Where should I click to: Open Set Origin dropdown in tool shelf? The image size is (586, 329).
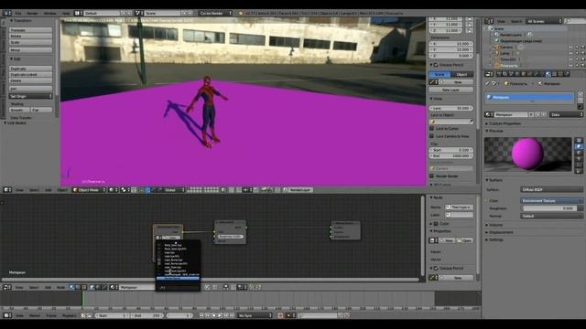click(x=30, y=96)
